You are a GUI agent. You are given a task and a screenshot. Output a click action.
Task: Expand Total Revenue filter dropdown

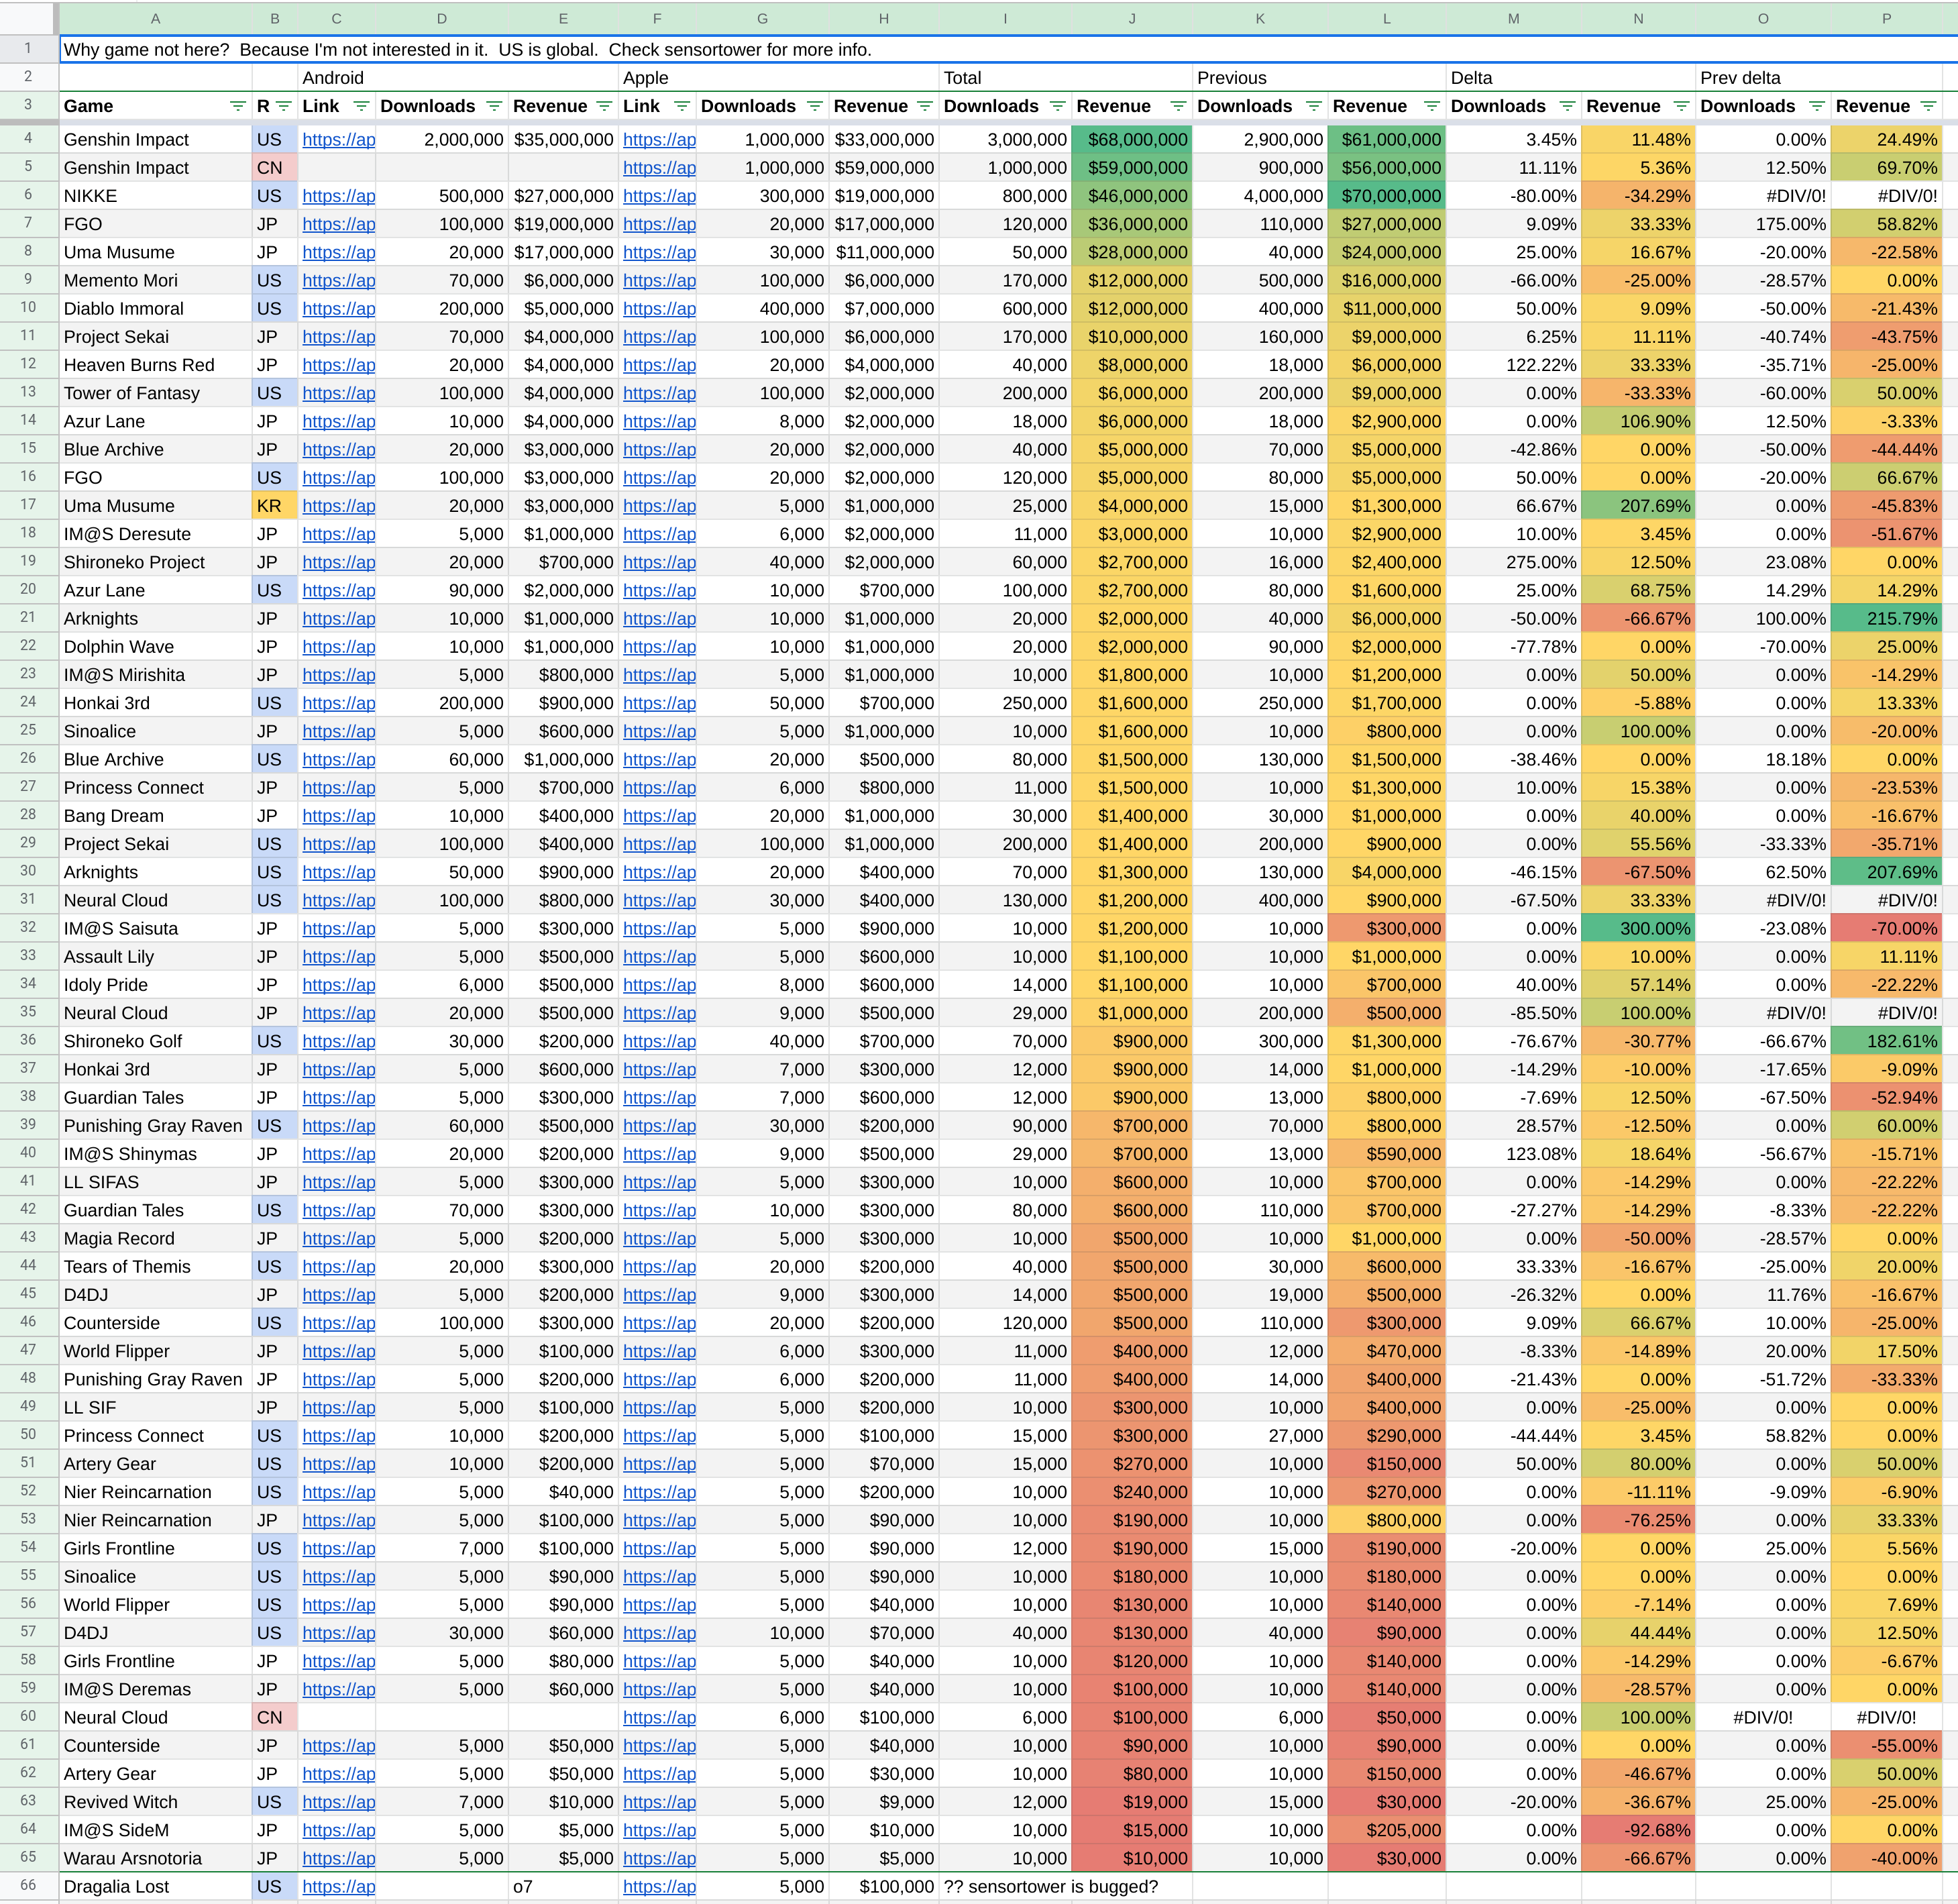[x=1178, y=106]
